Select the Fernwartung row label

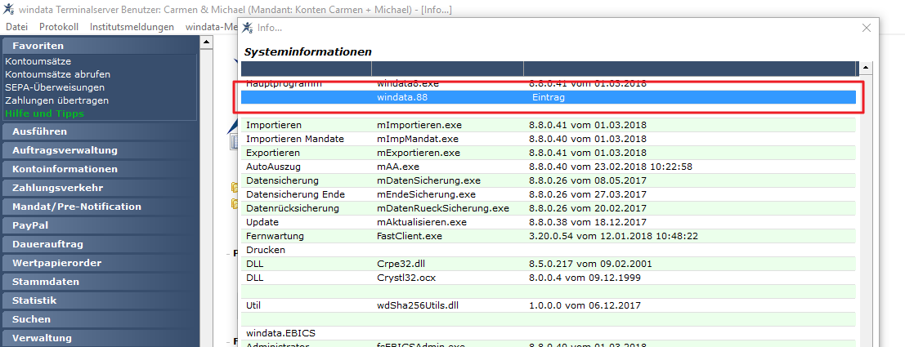click(x=275, y=236)
